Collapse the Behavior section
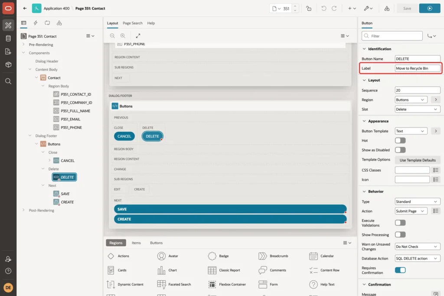Image resolution: width=444 pixels, height=296 pixels. [364, 191]
